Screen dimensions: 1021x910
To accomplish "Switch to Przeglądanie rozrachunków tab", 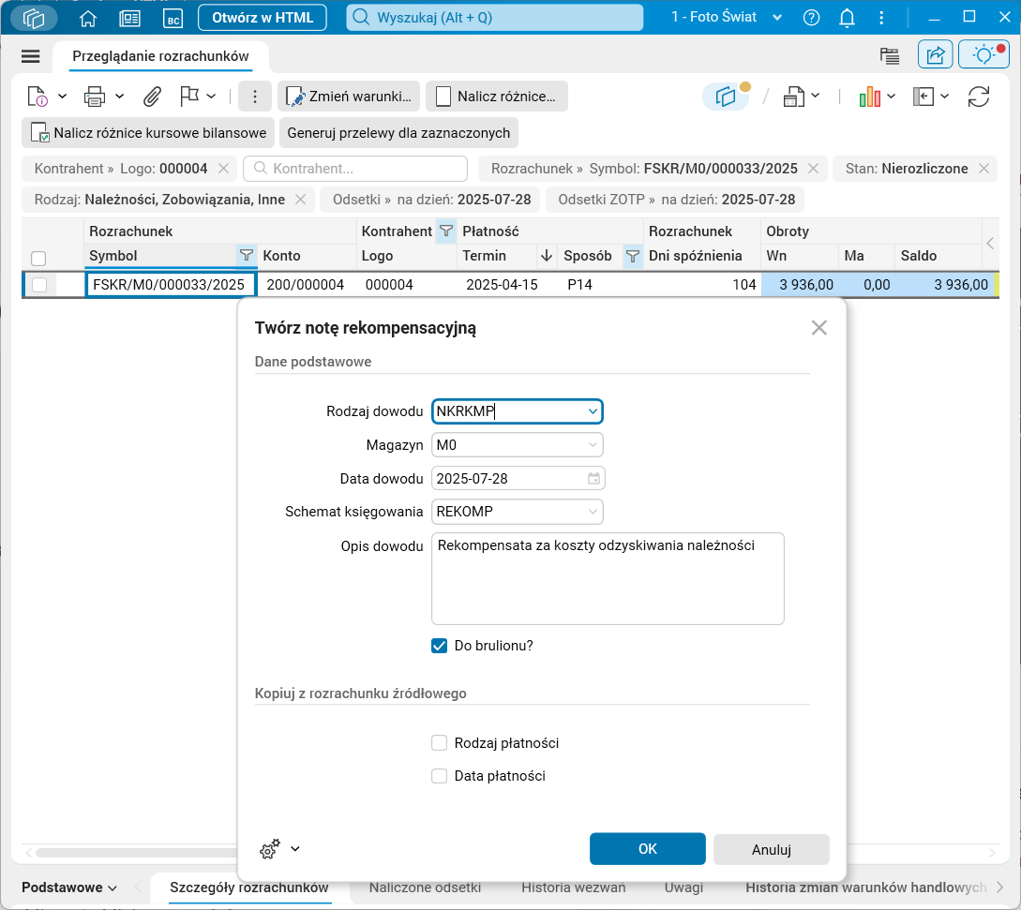I will coord(160,56).
